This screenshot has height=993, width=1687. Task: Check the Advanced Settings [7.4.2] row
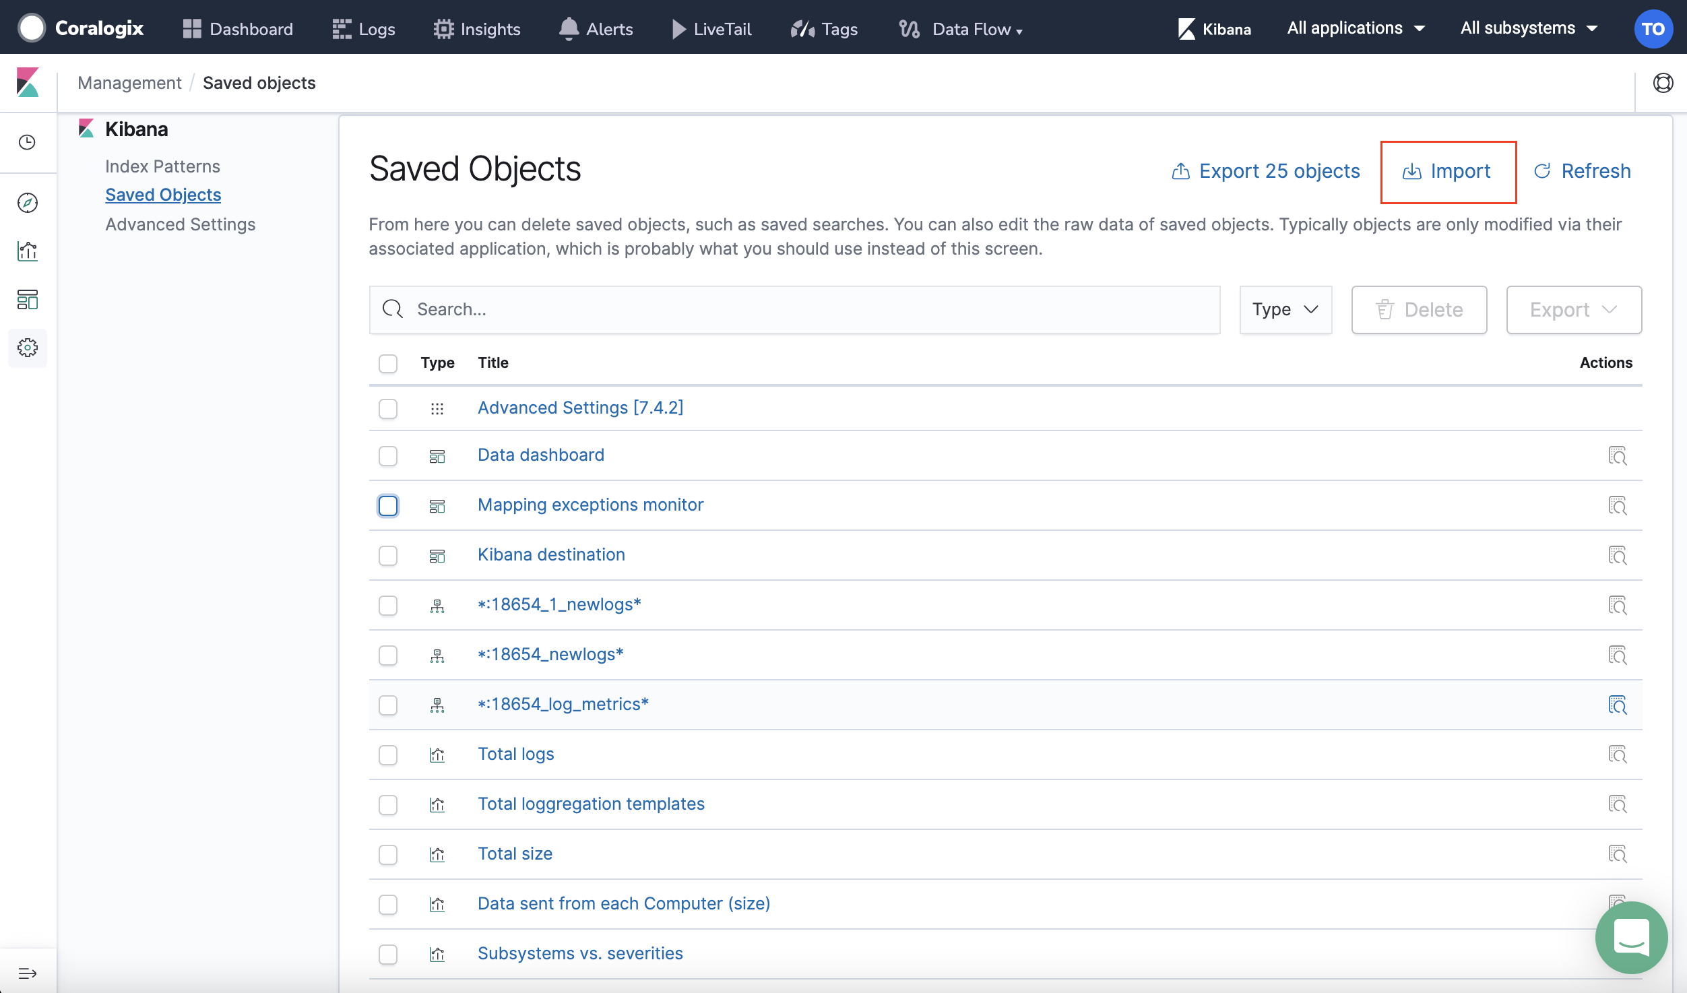pos(388,409)
